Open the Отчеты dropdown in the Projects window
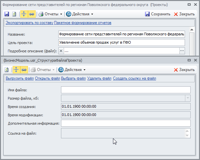The width and height of the screenshot is (200, 160). [50, 14]
